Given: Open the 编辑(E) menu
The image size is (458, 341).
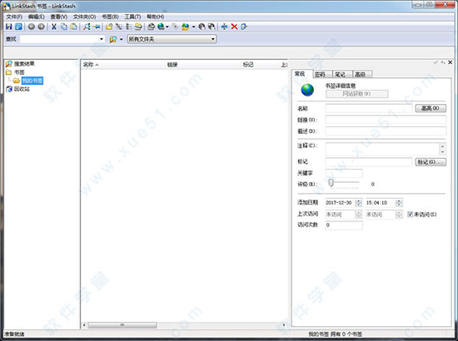Looking at the screenshot, I should click(36, 17).
